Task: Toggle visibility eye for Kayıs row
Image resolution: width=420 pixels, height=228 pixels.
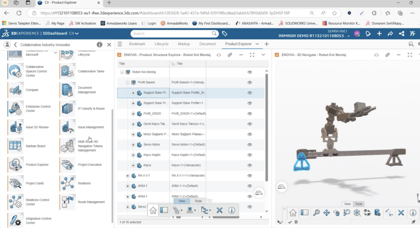Action: [250, 165]
